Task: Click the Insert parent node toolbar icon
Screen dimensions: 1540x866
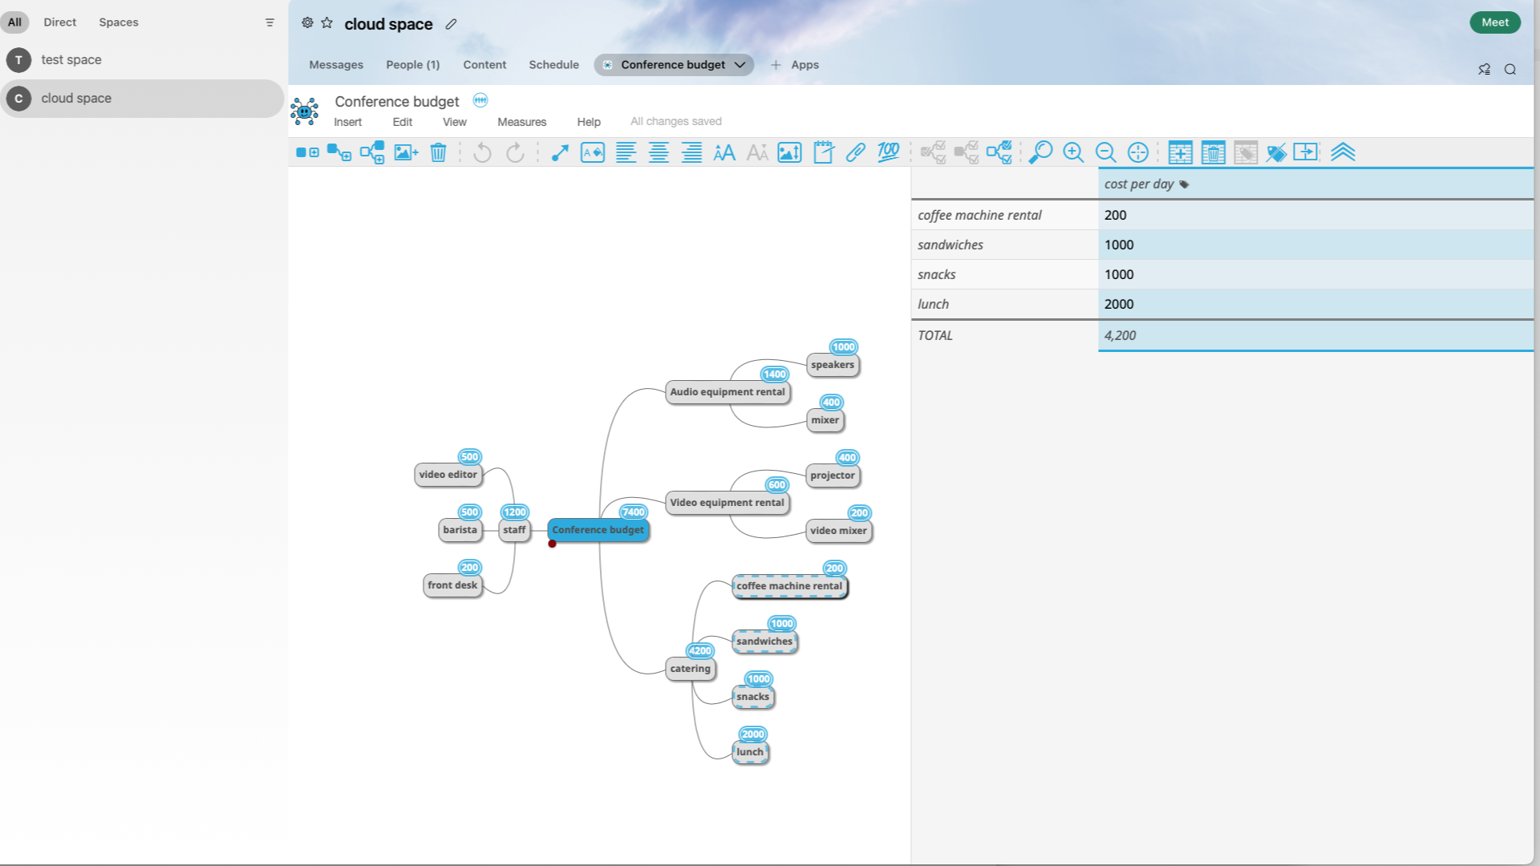Action: [x=372, y=152]
